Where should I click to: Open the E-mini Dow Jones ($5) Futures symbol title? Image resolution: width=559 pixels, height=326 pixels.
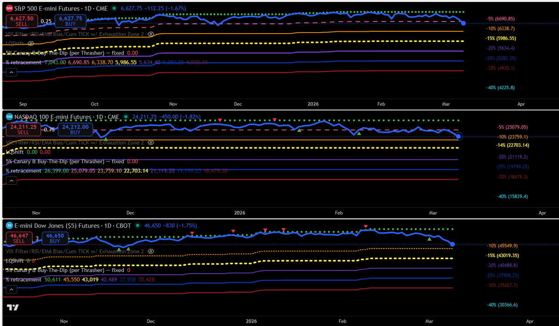(73, 225)
